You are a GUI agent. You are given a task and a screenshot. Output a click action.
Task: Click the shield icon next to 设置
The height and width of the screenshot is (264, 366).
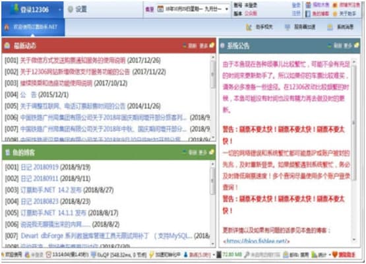point(71,9)
